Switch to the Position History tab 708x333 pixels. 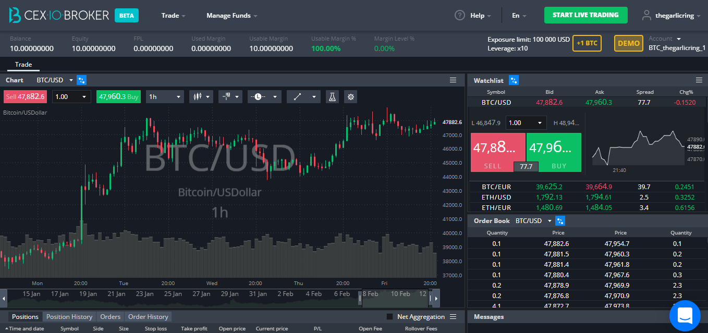(69, 317)
